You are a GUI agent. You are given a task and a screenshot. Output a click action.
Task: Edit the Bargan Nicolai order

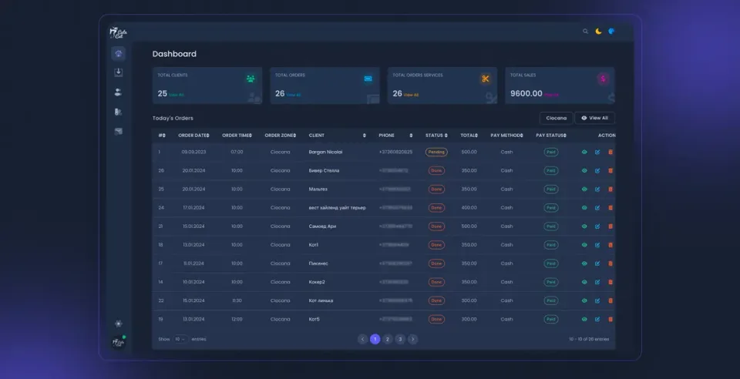coord(597,153)
